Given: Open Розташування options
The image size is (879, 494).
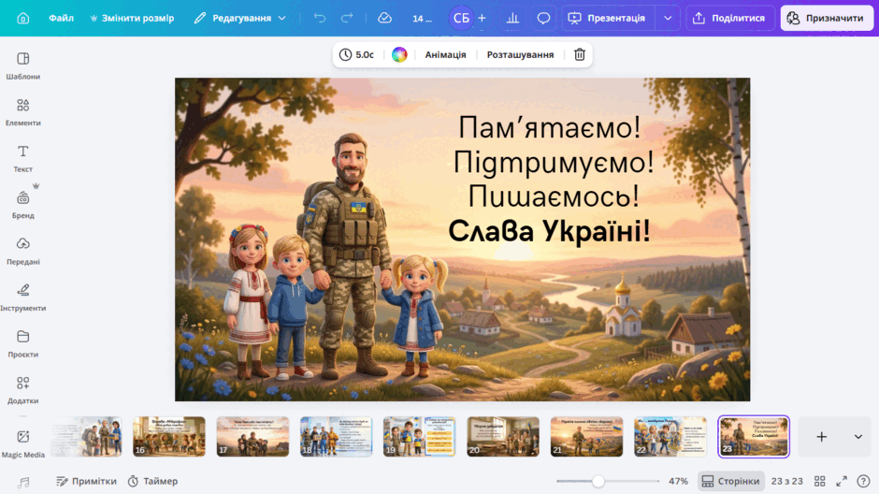Looking at the screenshot, I should [520, 54].
